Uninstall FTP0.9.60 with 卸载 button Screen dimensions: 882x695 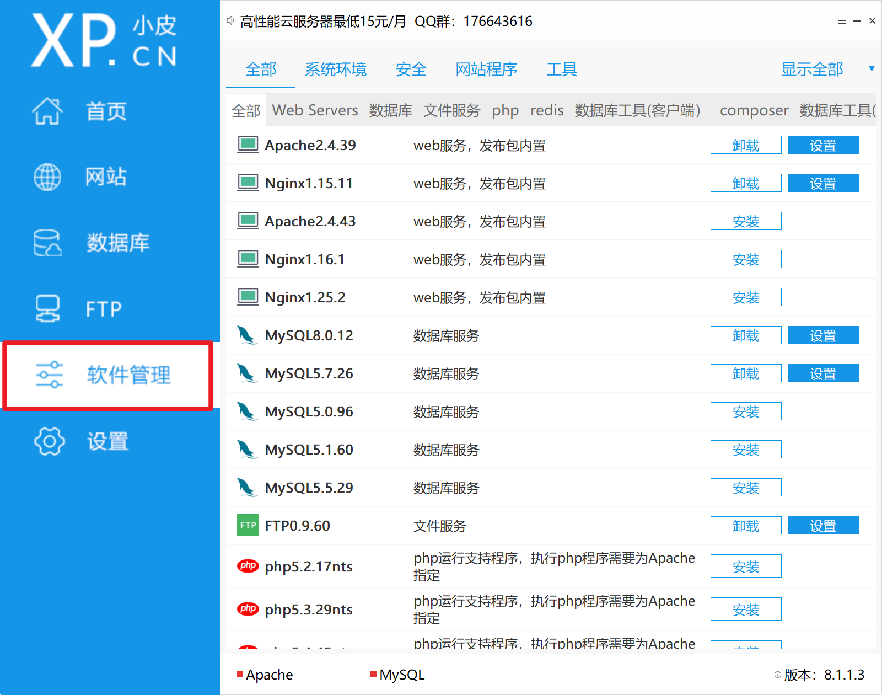pos(746,526)
